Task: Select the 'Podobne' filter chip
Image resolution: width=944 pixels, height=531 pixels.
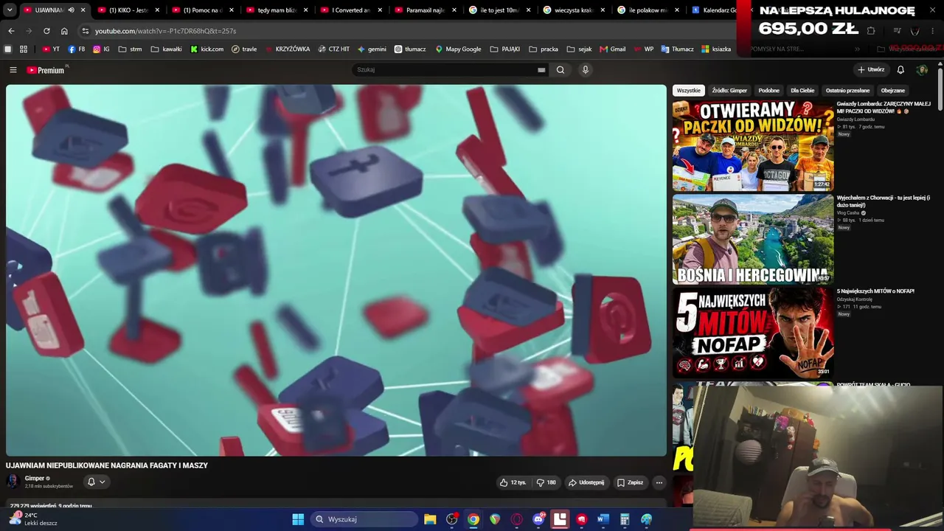Action: coord(769,91)
